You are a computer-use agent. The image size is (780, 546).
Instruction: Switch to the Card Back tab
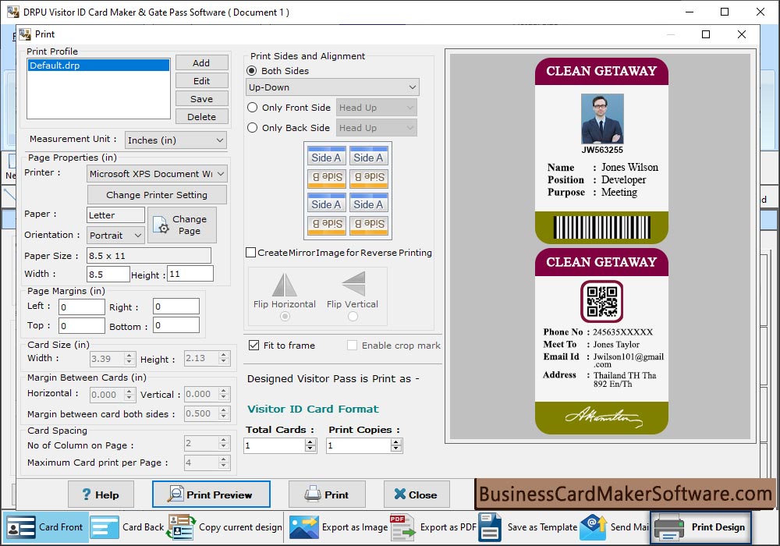click(127, 527)
